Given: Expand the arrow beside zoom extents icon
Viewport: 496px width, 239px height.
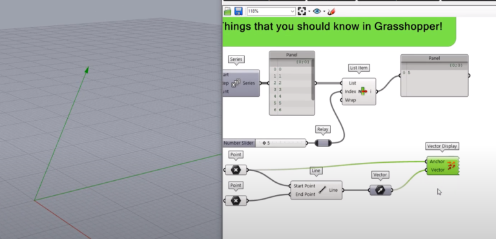Looking at the screenshot, I should click(x=309, y=12).
